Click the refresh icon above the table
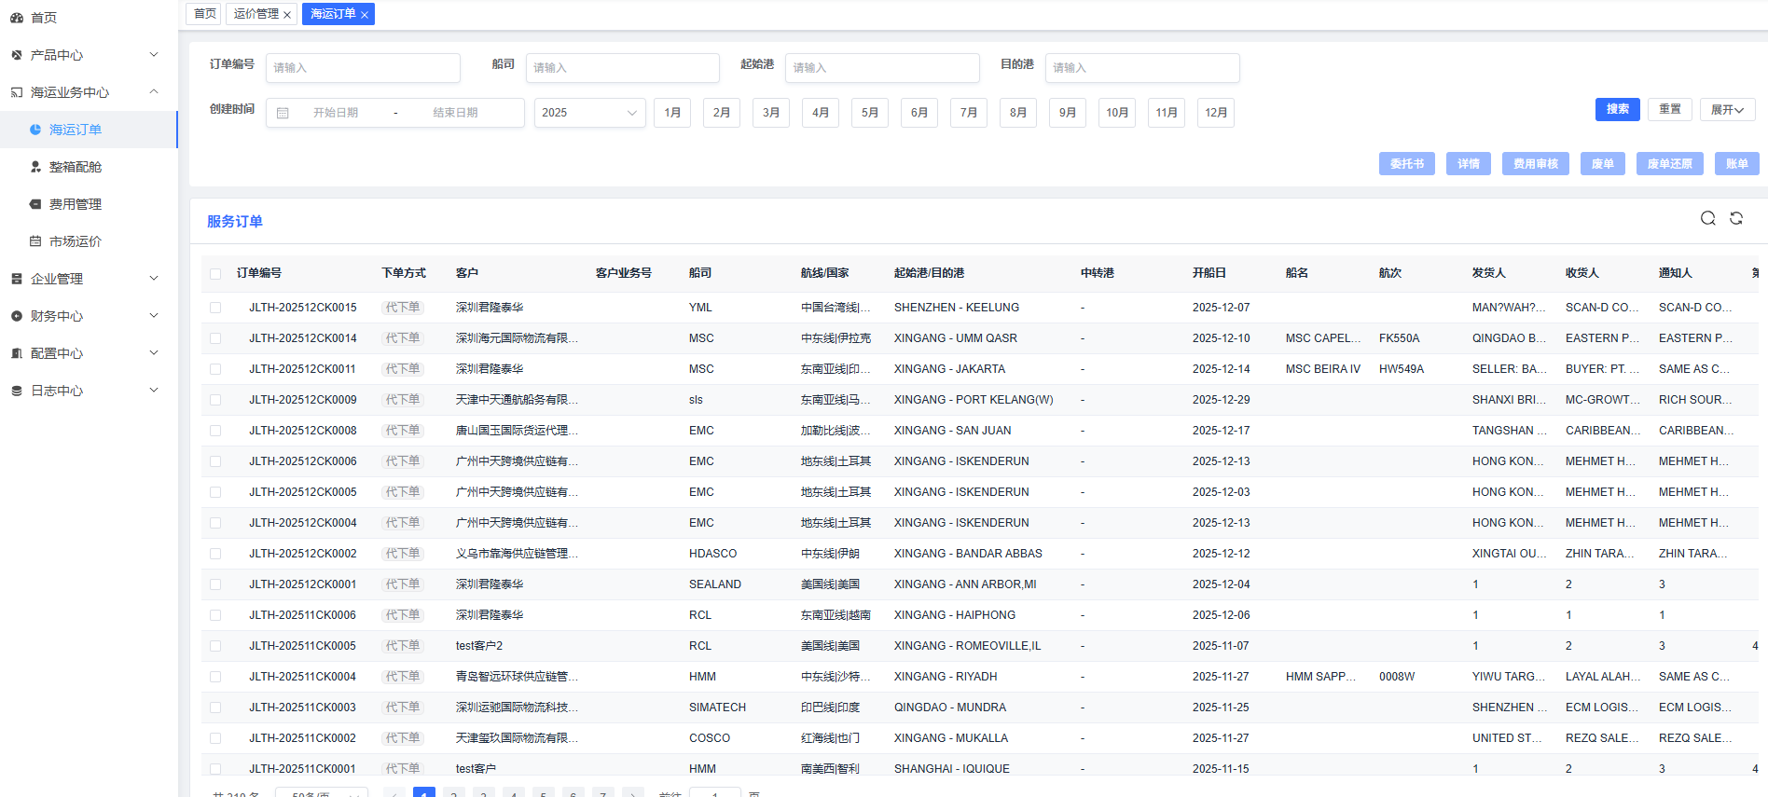This screenshot has width=1768, height=797. click(x=1736, y=218)
